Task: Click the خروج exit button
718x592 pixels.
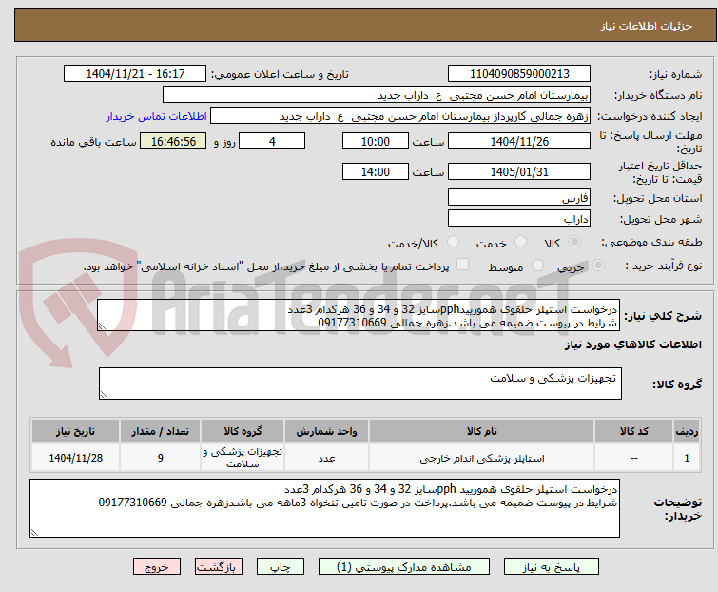Action: coord(157,567)
